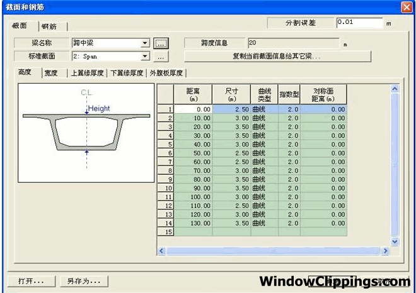Click symmetry distance 0.00 in row 8
This screenshot has width=416, height=293.
[323, 170]
